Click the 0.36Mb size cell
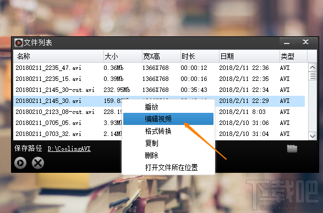Viewport: 323px width, 213px height. click(x=113, y=68)
